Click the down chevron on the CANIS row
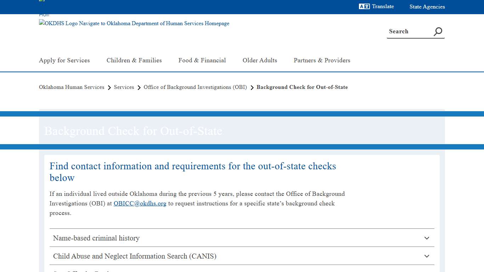 pos(427,256)
